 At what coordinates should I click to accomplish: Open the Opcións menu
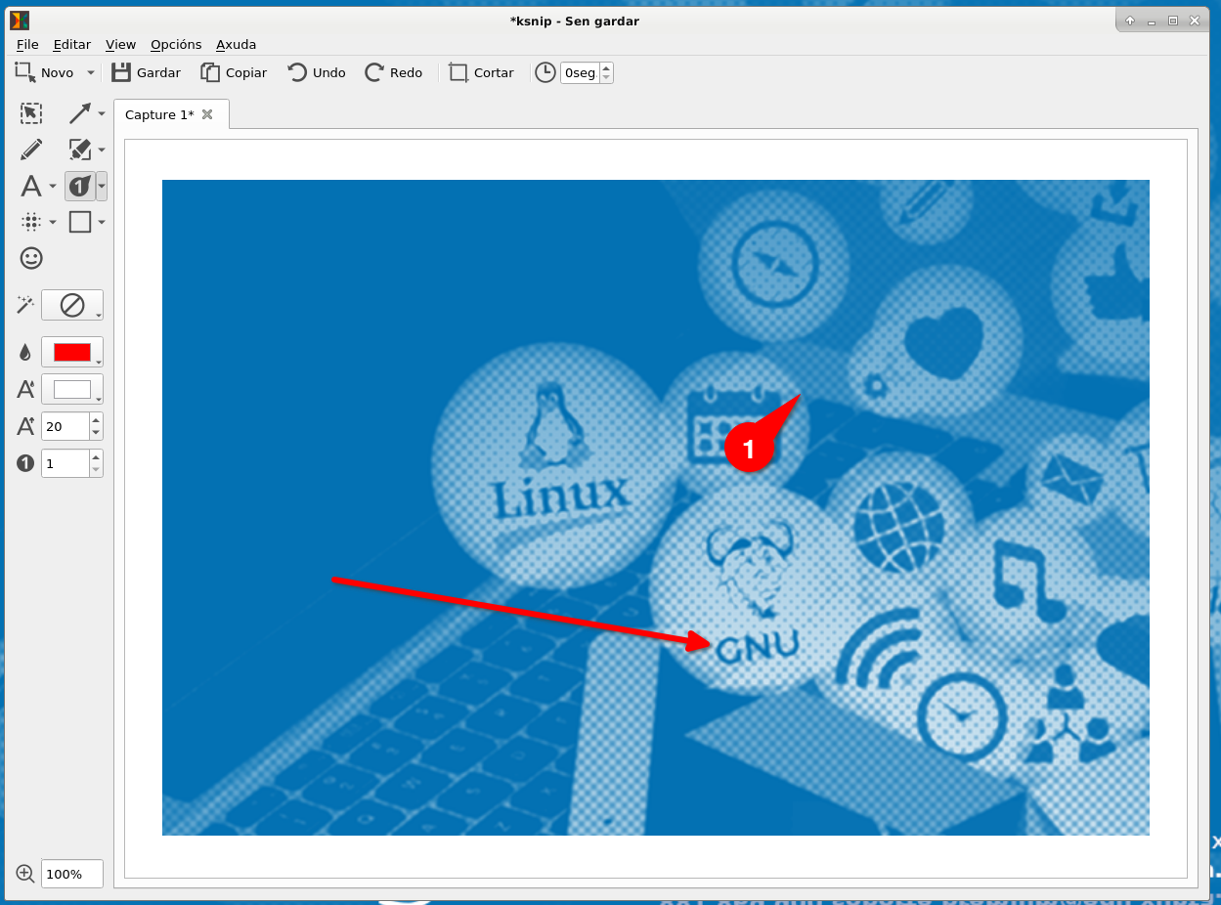click(176, 44)
